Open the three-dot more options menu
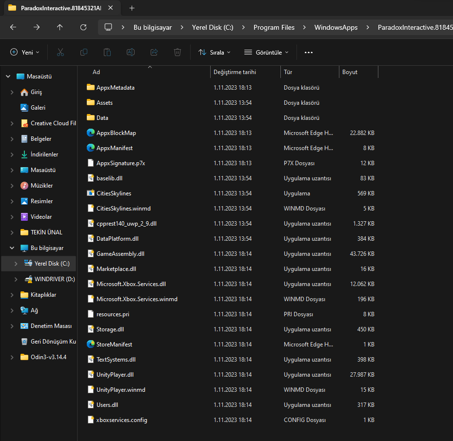This screenshot has height=441, width=453. [x=309, y=52]
